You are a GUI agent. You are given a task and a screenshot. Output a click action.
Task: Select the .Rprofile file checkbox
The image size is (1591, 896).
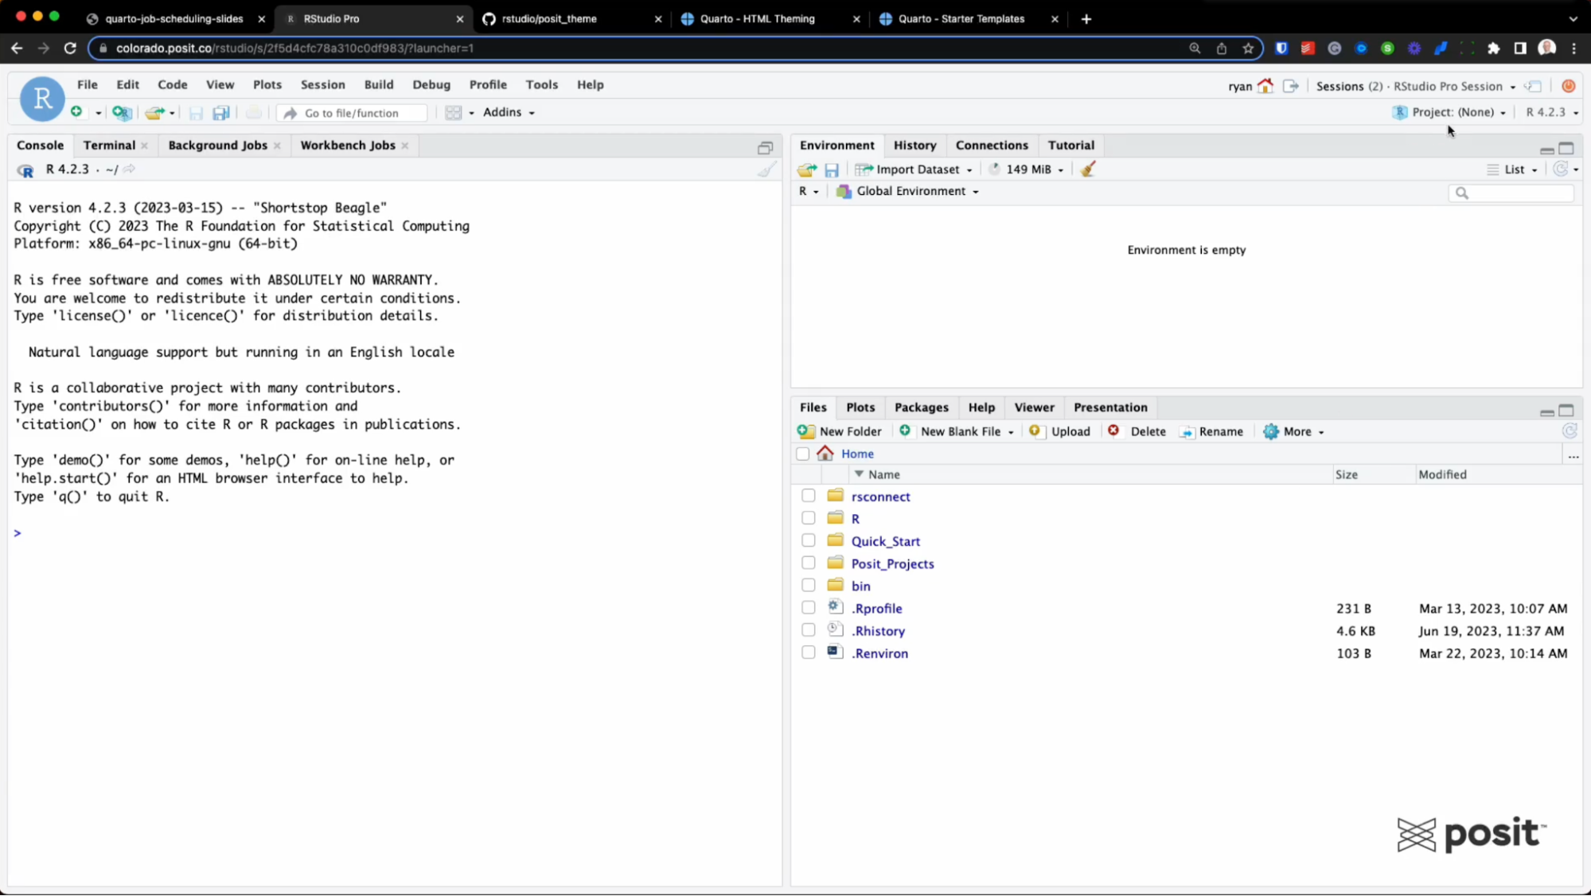pos(807,606)
